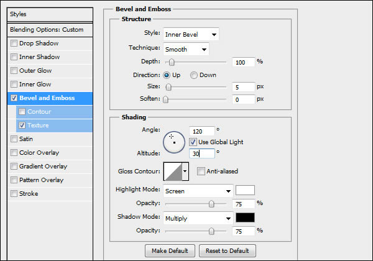Screen dimensions: 373x261
Task: Open the Style dropdown showing Inner Bevel
Action: tap(190, 34)
